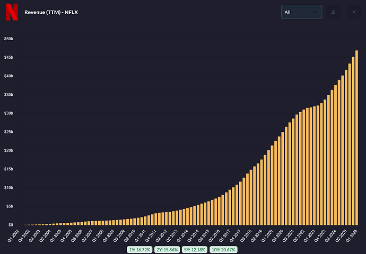Click the last, tallest revenue bar
Image resolution: width=366 pixels, height=254 pixels.
[356, 138]
